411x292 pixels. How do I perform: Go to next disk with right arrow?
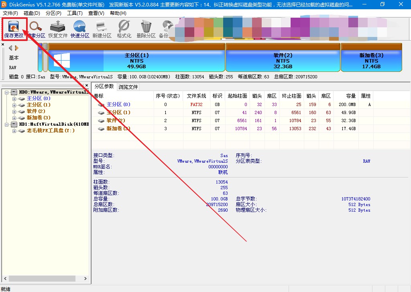16,48
